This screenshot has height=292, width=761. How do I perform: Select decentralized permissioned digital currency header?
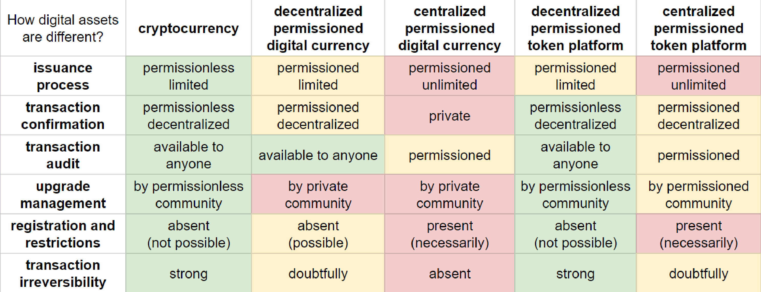click(318, 28)
